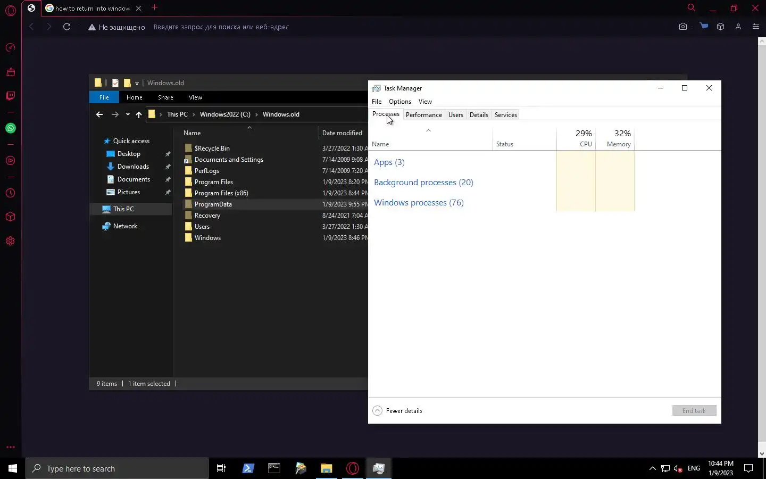Screen dimensions: 766x479
Task: Click the red search-in-tabs magnifier icon
Action: click(691, 7)
